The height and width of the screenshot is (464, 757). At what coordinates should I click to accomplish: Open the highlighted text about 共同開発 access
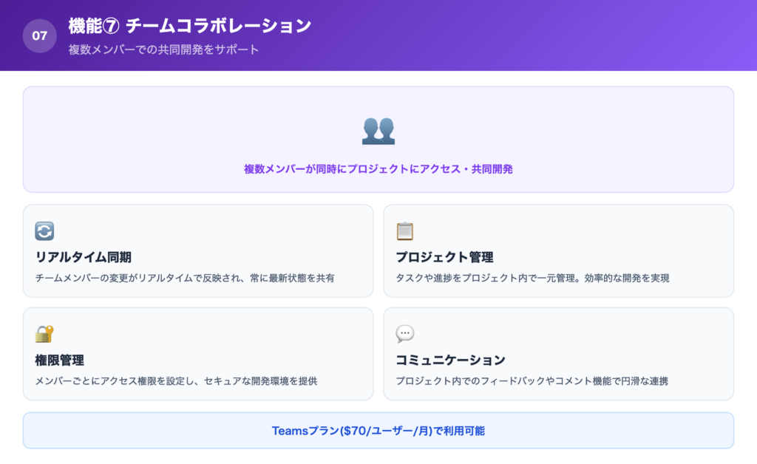click(378, 169)
